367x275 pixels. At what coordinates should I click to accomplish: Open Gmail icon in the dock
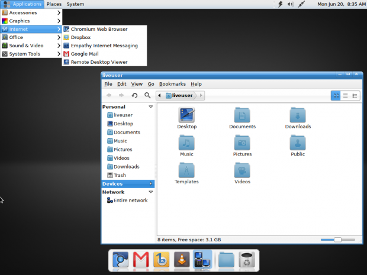141,260
